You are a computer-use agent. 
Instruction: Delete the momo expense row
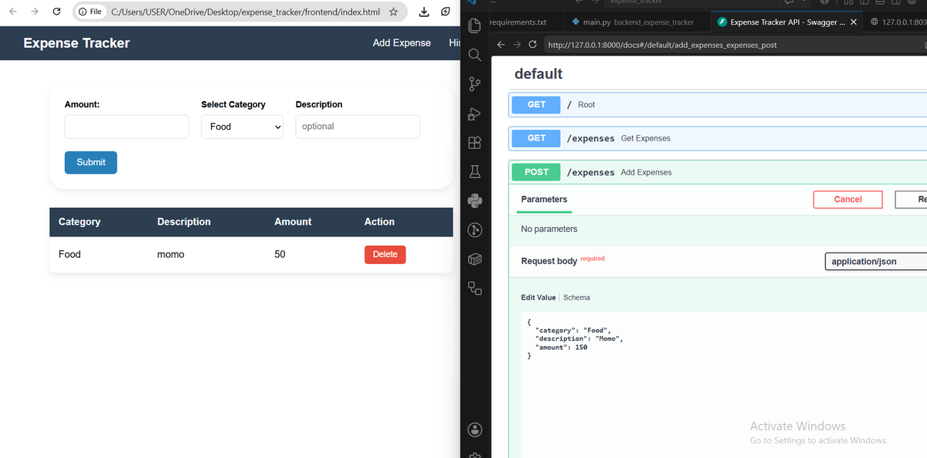pos(385,254)
